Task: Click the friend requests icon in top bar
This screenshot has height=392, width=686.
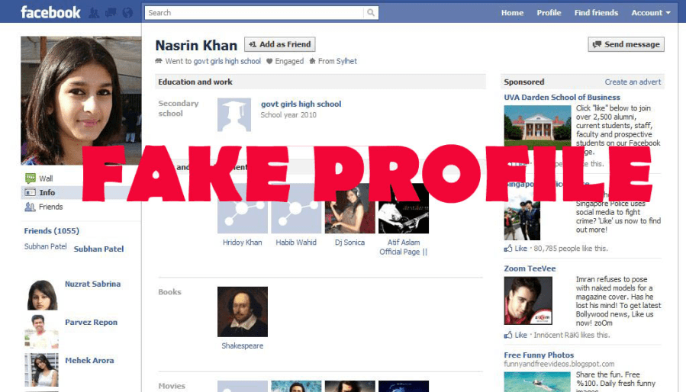Action: pos(95,13)
